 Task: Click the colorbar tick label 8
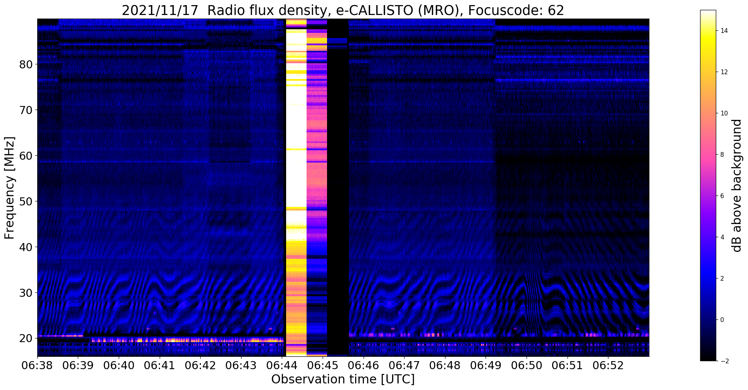[x=722, y=155]
